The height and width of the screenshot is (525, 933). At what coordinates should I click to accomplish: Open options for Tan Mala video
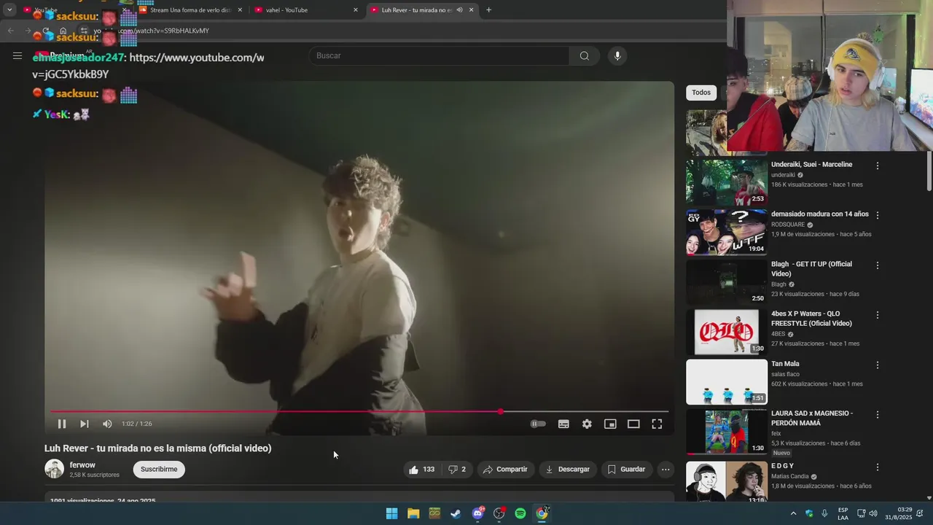(878, 365)
